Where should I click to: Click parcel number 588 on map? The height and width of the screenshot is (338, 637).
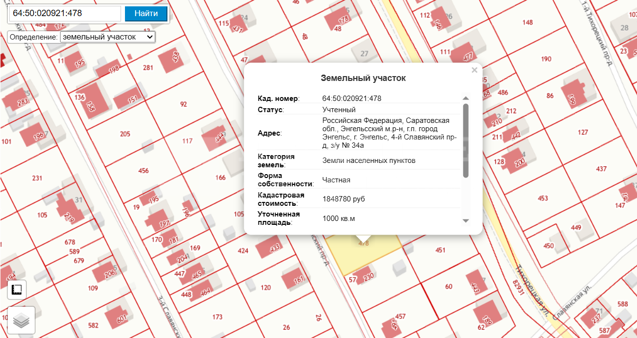point(622,304)
